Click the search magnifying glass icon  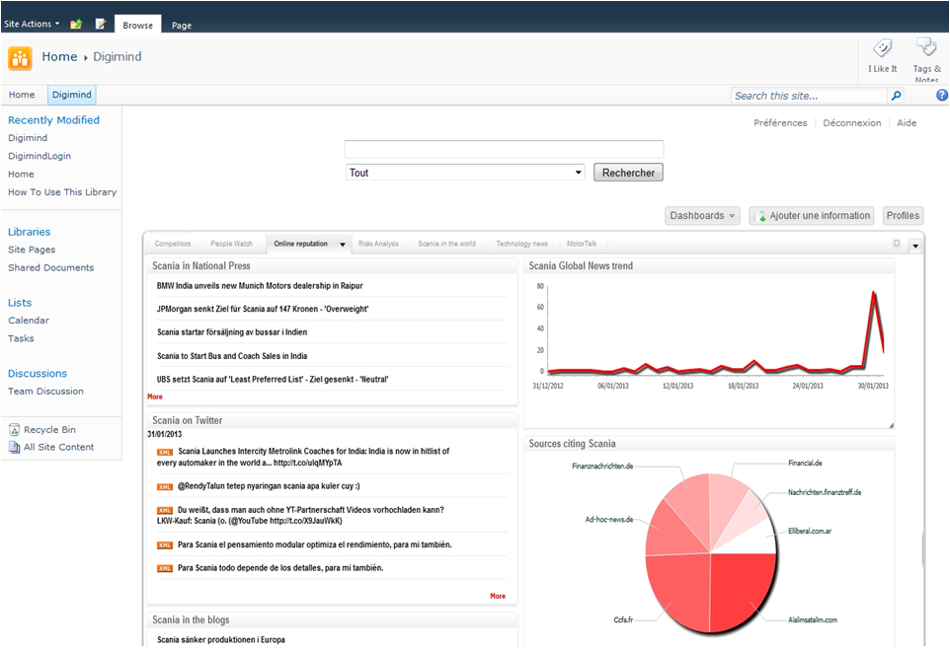coord(896,96)
